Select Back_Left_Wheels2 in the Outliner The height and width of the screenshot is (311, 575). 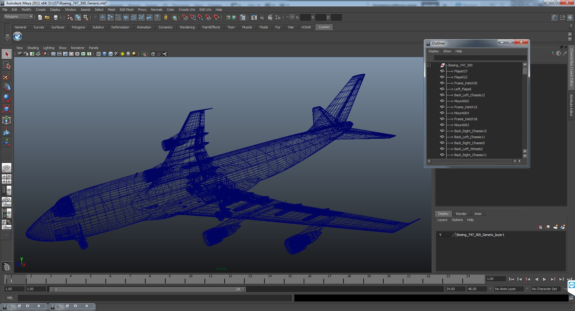(468, 149)
